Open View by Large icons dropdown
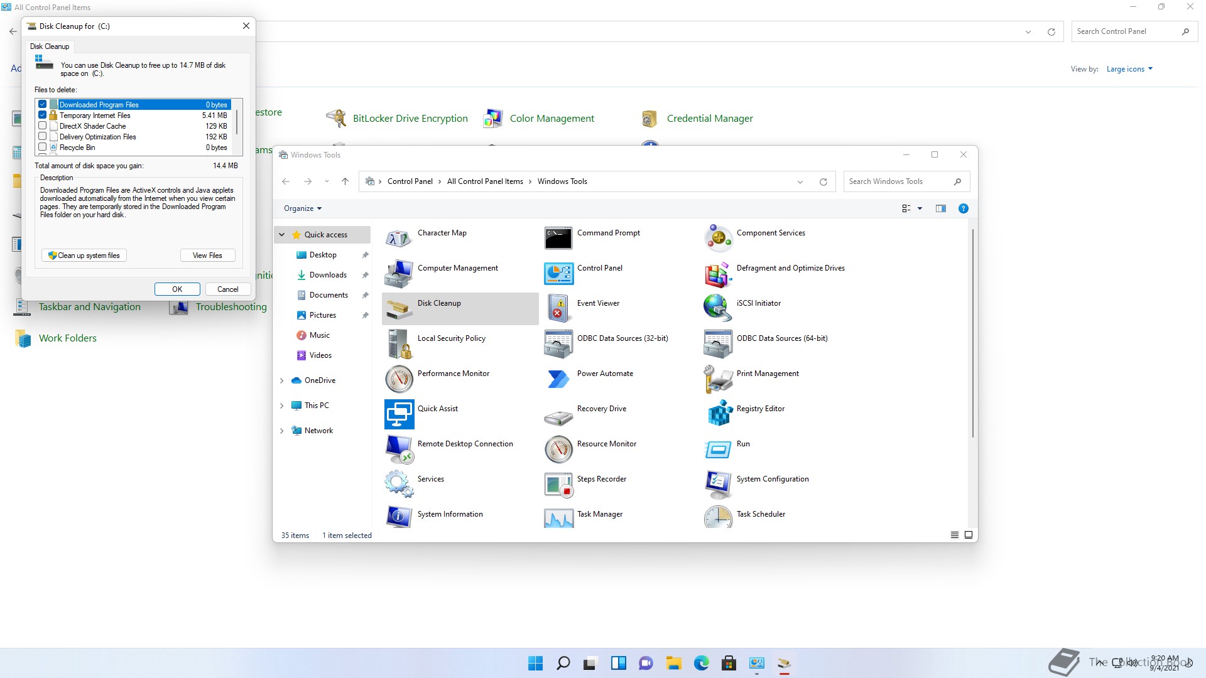Screen dimensions: 1206x678 pyautogui.click(x=1129, y=69)
